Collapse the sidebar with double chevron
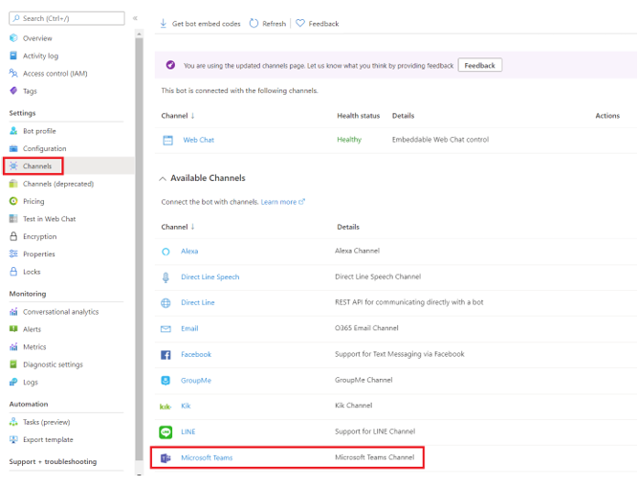This screenshot has height=486, width=639. 135,18
